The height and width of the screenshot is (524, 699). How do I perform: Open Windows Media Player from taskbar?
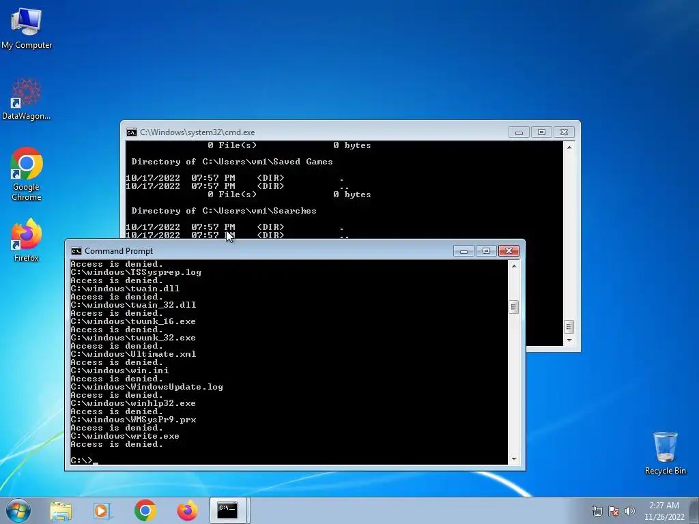click(102, 510)
